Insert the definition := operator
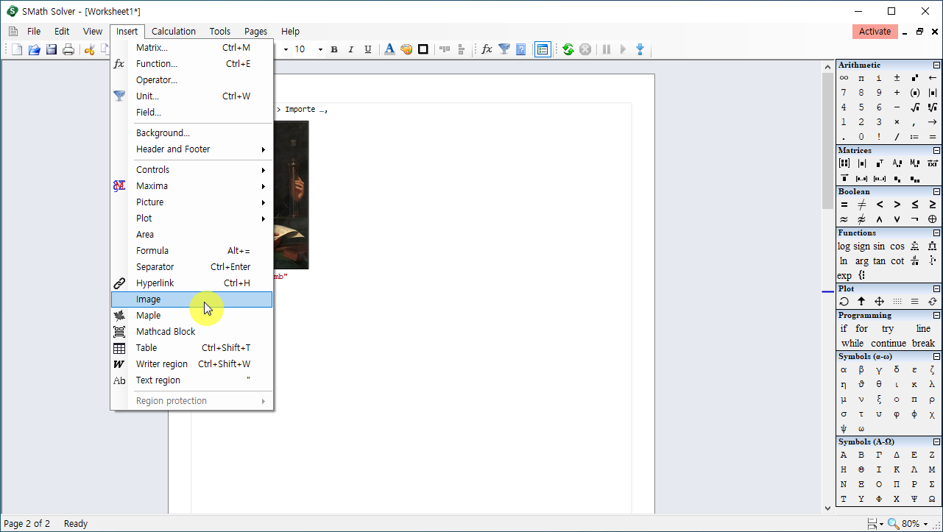This screenshot has height=532, width=943. (x=914, y=137)
